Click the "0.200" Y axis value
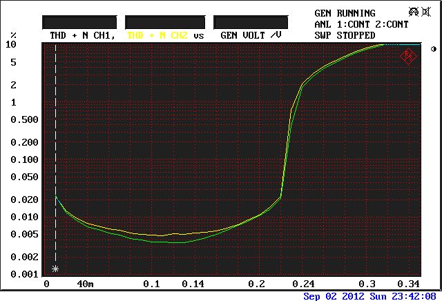This screenshot has width=442, height=301. click(25, 142)
